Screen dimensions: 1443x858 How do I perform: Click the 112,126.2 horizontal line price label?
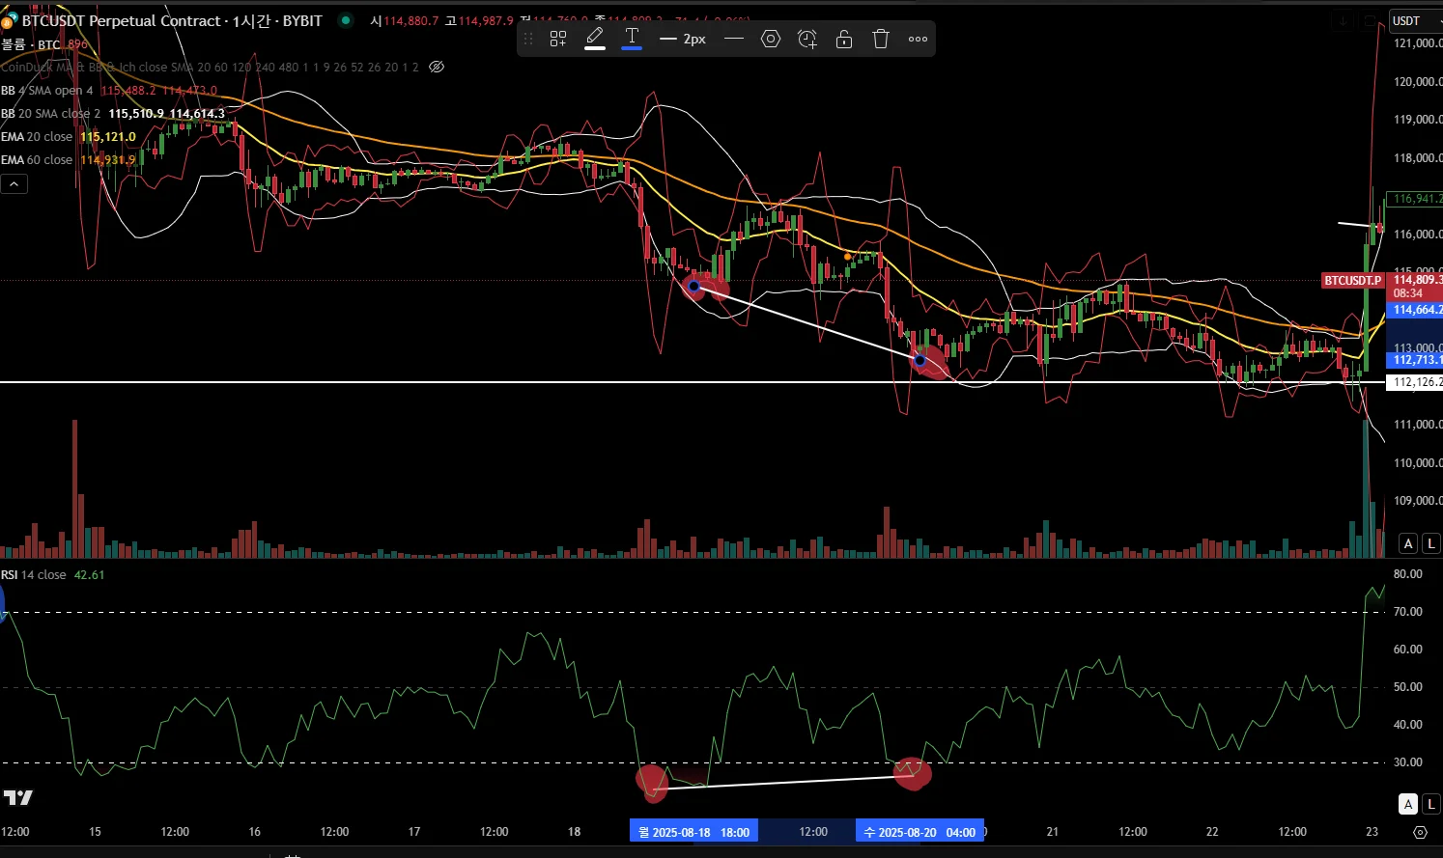coord(1415,382)
